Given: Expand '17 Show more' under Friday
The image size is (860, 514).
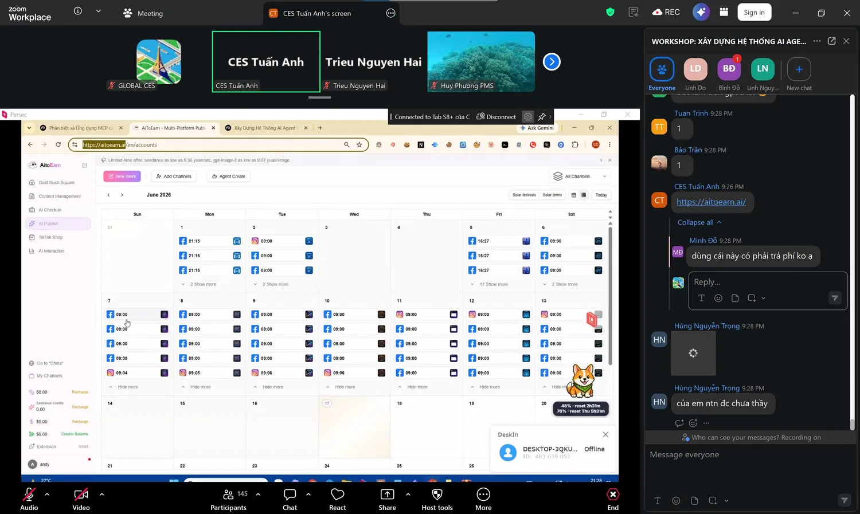Looking at the screenshot, I should 490,284.
